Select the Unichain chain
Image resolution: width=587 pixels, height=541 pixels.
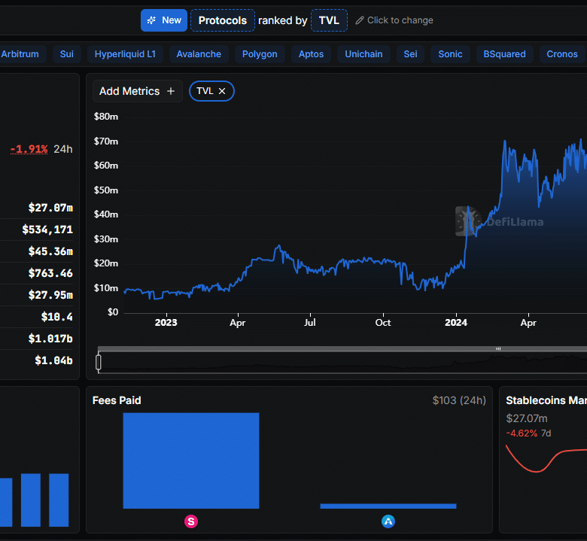coord(363,54)
